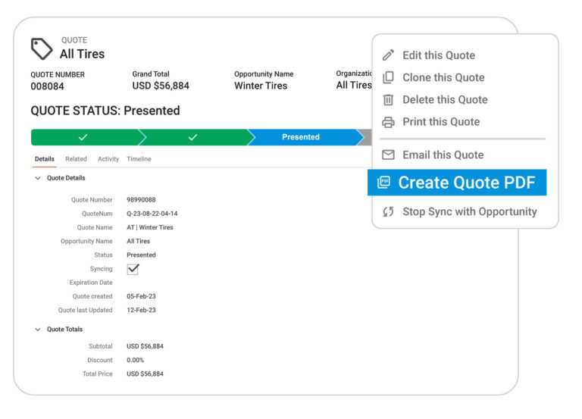Click the pencil icon for Edit this Quote
This screenshot has height=419, width=582.
pos(388,55)
